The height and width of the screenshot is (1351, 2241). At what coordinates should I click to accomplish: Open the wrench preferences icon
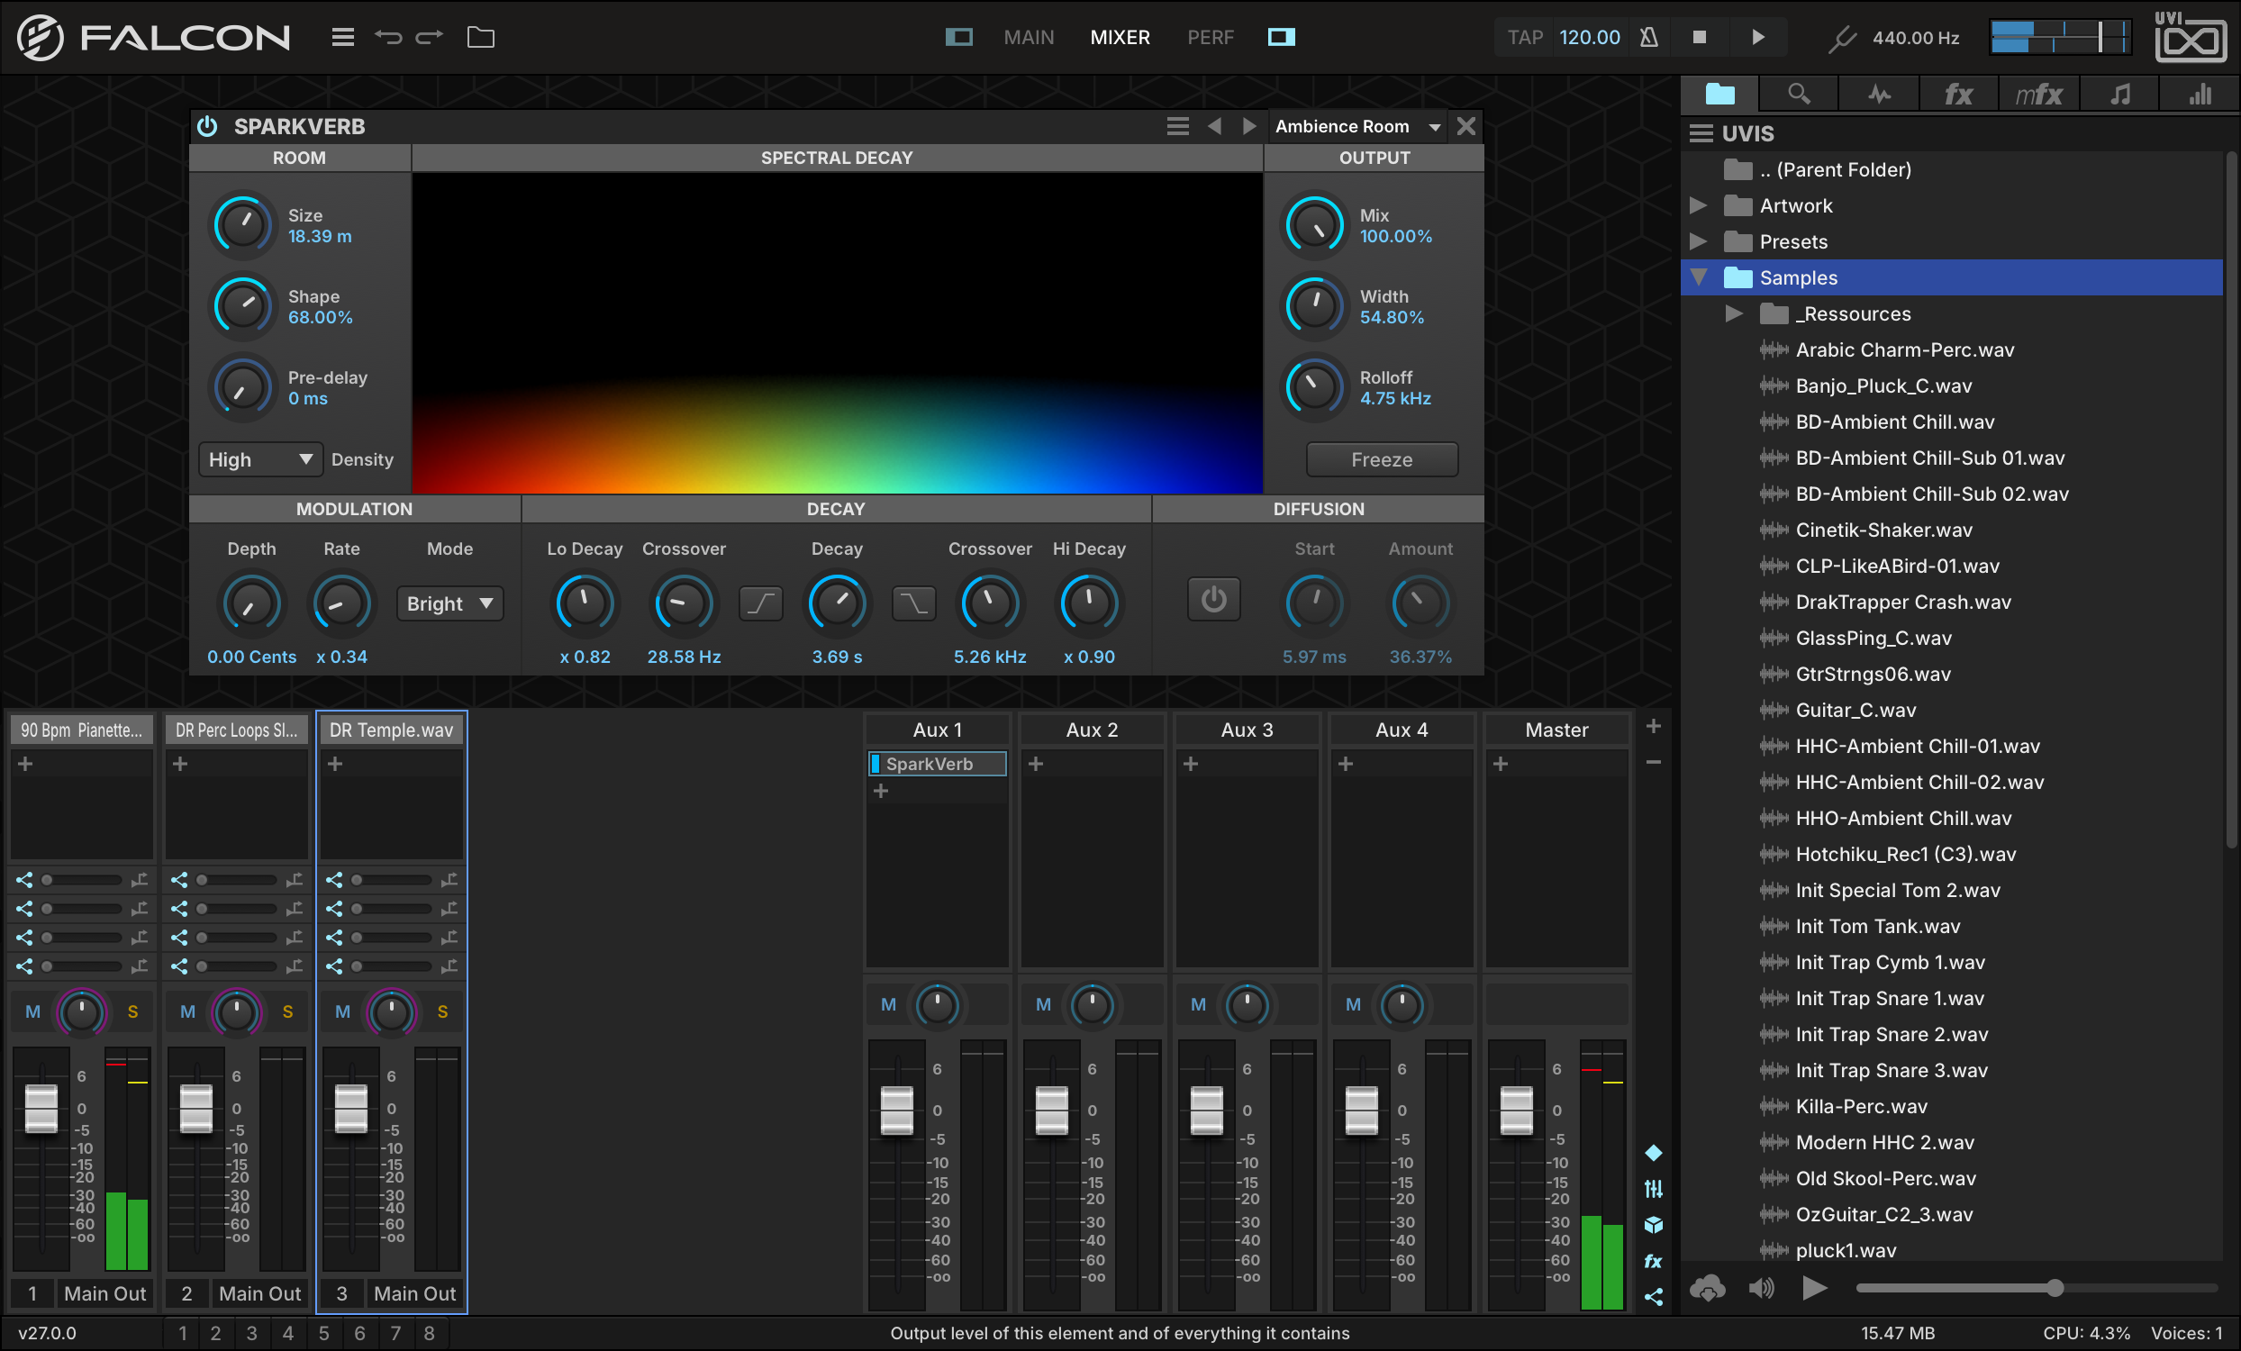[x=1842, y=38]
